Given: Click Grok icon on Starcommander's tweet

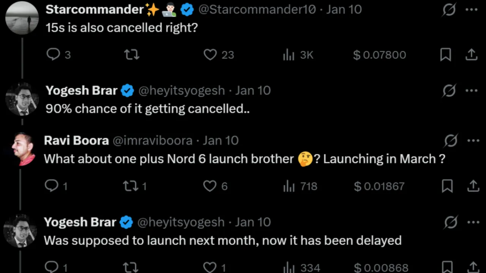Looking at the screenshot, I should click(x=449, y=10).
